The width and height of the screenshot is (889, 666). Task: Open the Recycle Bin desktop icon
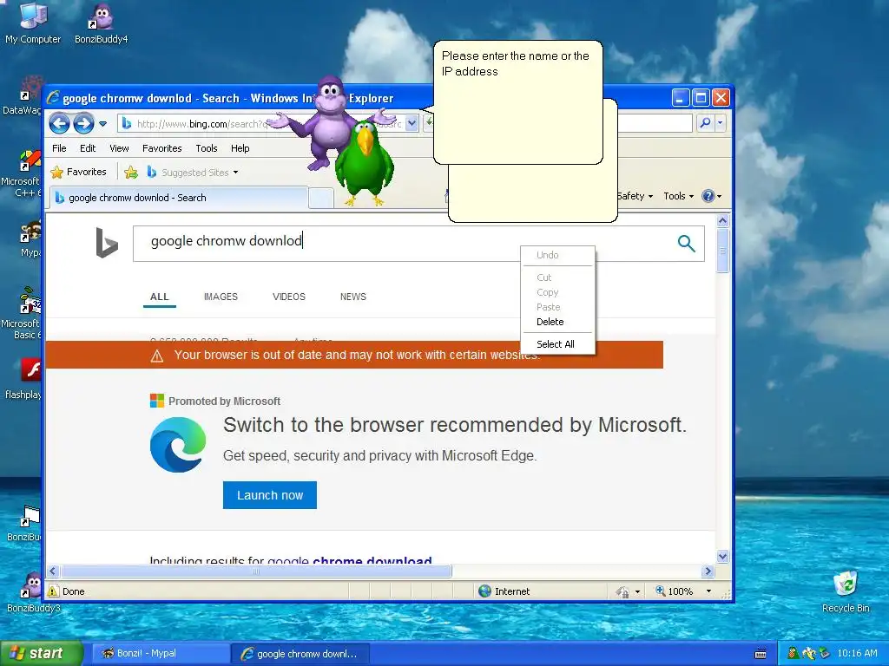pos(846,591)
